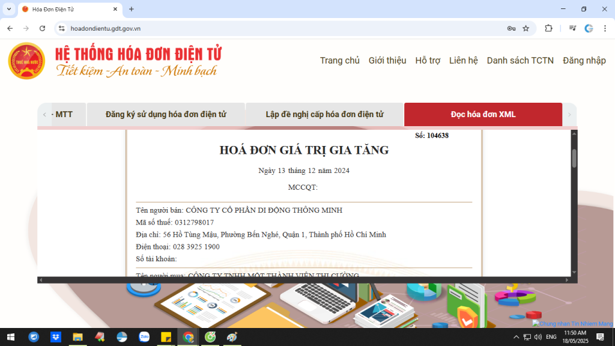615x346 pixels.
Task: Select Lập đề nghị cấp hóa đơn điện tử tab
Action: pyautogui.click(x=324, y=115)
